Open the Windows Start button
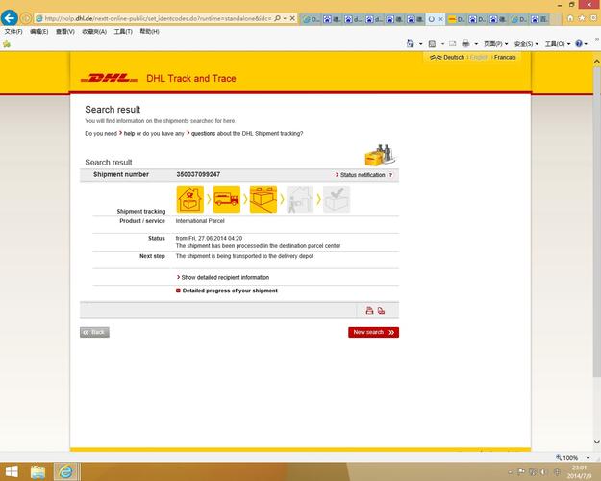The width and height of the screenshot is (601, 481). click(x=12, y=471)
